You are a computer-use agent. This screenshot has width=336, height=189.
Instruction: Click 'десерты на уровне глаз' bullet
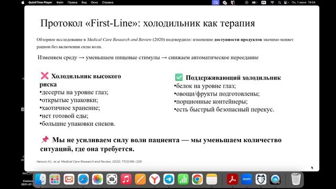pos(74,92)
